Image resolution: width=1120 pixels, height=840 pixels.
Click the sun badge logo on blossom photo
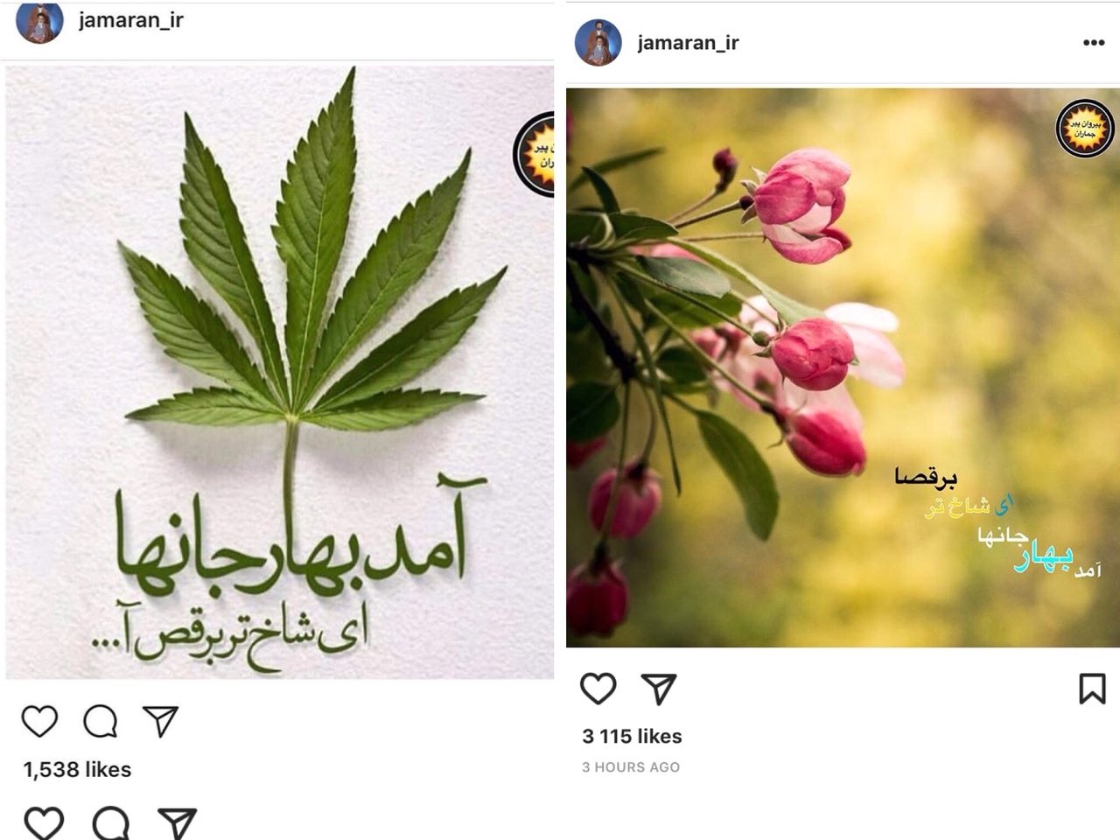(1085, 129)
